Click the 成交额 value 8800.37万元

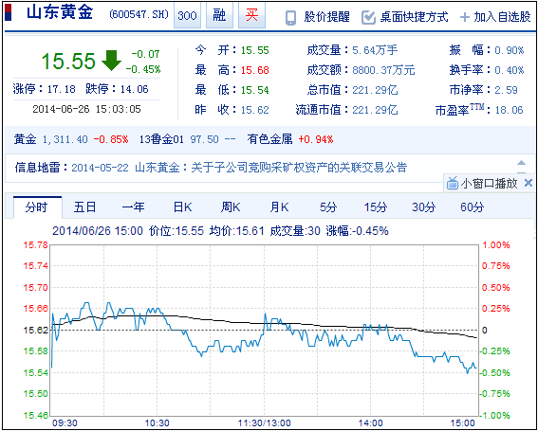[383, 70]
